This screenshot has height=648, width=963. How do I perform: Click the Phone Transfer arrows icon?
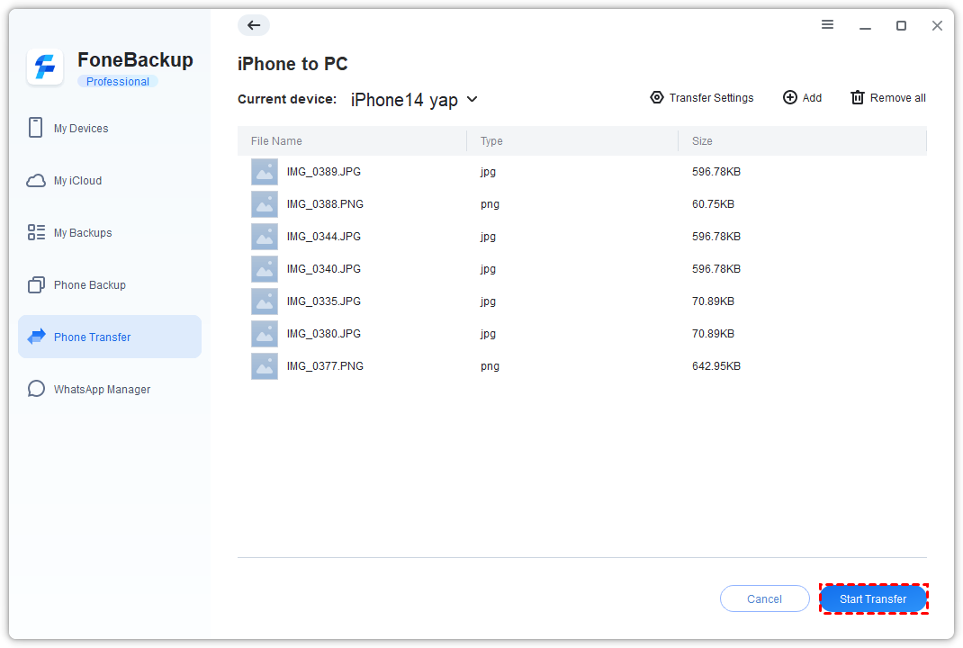click(37, 337)
